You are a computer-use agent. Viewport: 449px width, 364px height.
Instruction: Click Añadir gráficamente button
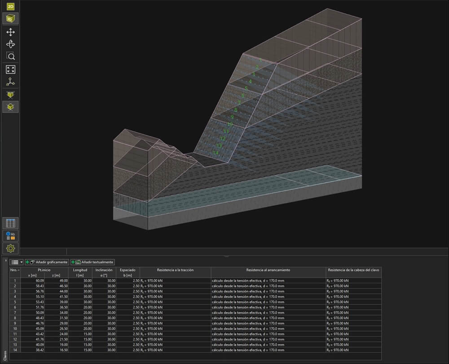(47, 262)
